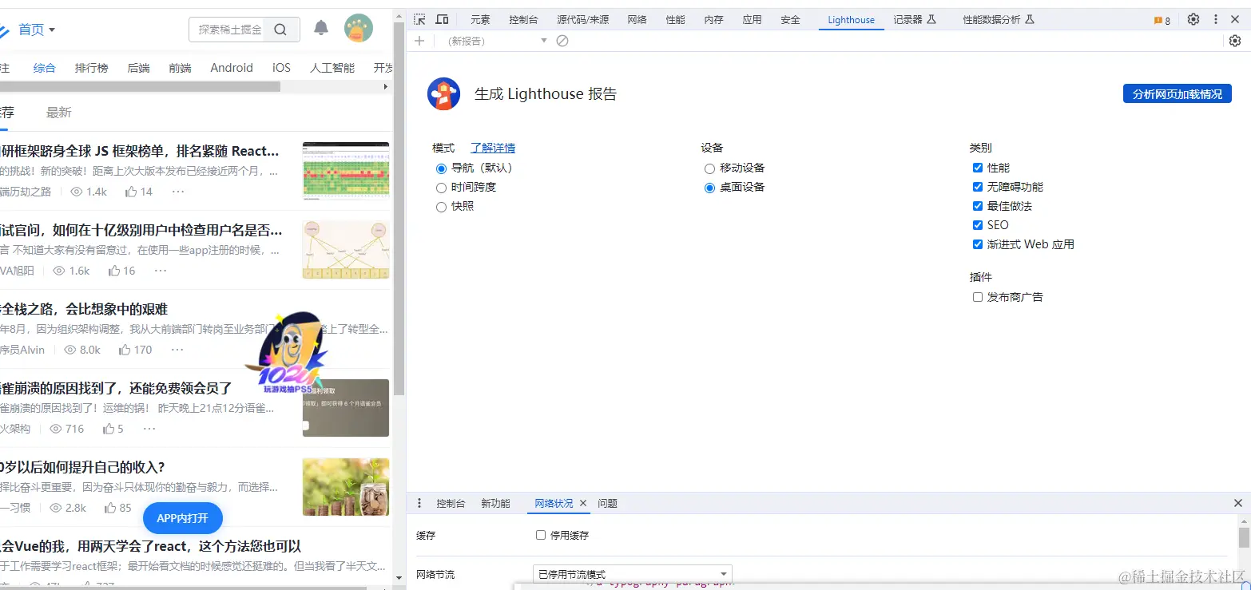Click the drawer three-dot menu icon
The width and height of the screenshot is (1251, 590).
coord(419,504)
